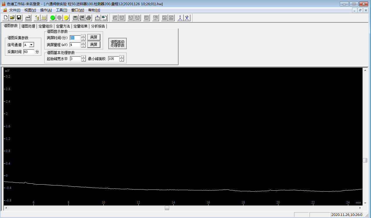Decrease 满屏量程 with the down arrow
Image resolution: width=371 pixels, height=218 pixels.
pos(83,46)
